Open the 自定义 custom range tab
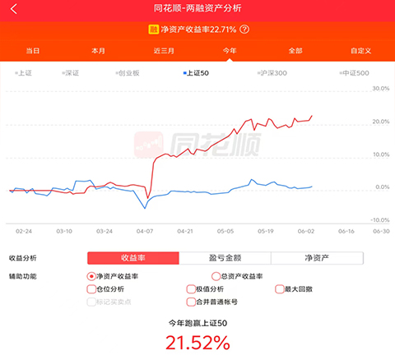Screen dimensions: 395x355 [361, 51]
